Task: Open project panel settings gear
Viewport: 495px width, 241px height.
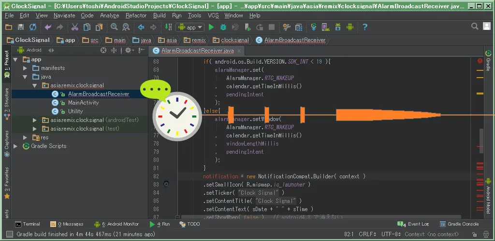Action: (x=129, y=50)
